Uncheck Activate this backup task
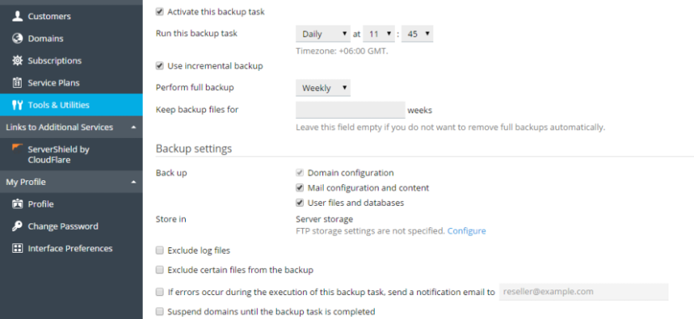Screen dimensions: 694x319 (x=160, y=12)
